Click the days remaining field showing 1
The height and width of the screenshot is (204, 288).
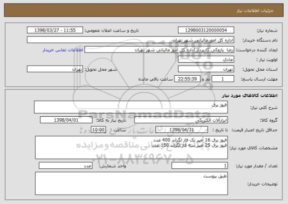coord(223,79)
